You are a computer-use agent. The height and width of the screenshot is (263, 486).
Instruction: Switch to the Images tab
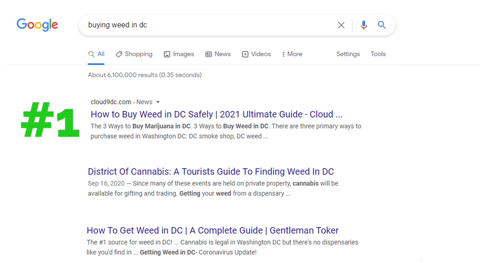179,54
